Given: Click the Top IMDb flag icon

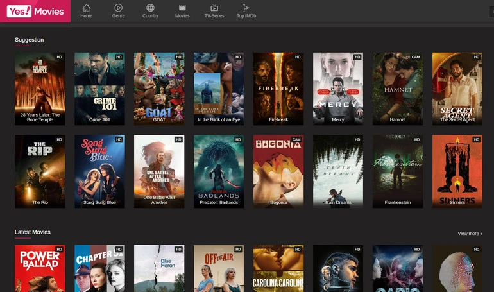Looking at the screenshot, I should click(x=246, y=8).
